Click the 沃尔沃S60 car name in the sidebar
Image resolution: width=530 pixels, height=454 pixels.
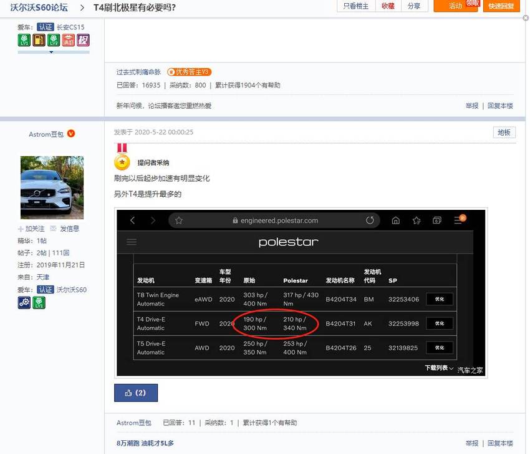71,290
